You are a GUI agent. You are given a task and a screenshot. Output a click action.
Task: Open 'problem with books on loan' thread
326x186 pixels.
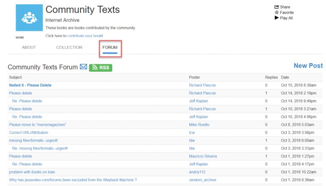(32, 172)
